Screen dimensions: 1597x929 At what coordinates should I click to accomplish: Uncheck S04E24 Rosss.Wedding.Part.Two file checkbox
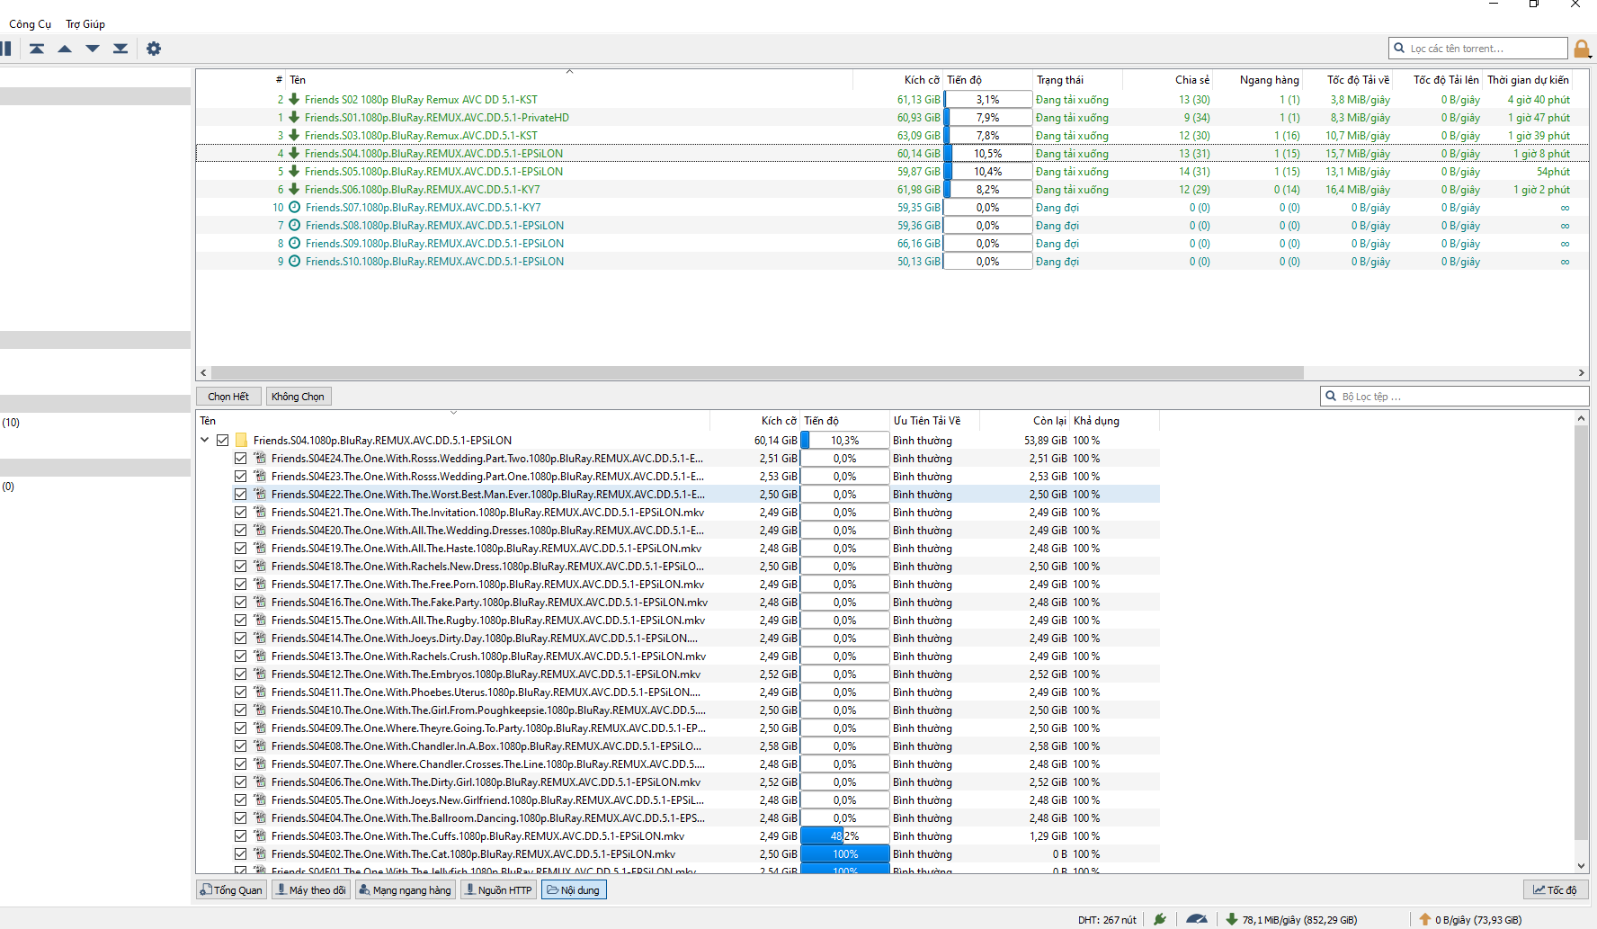tap(240, 458)
